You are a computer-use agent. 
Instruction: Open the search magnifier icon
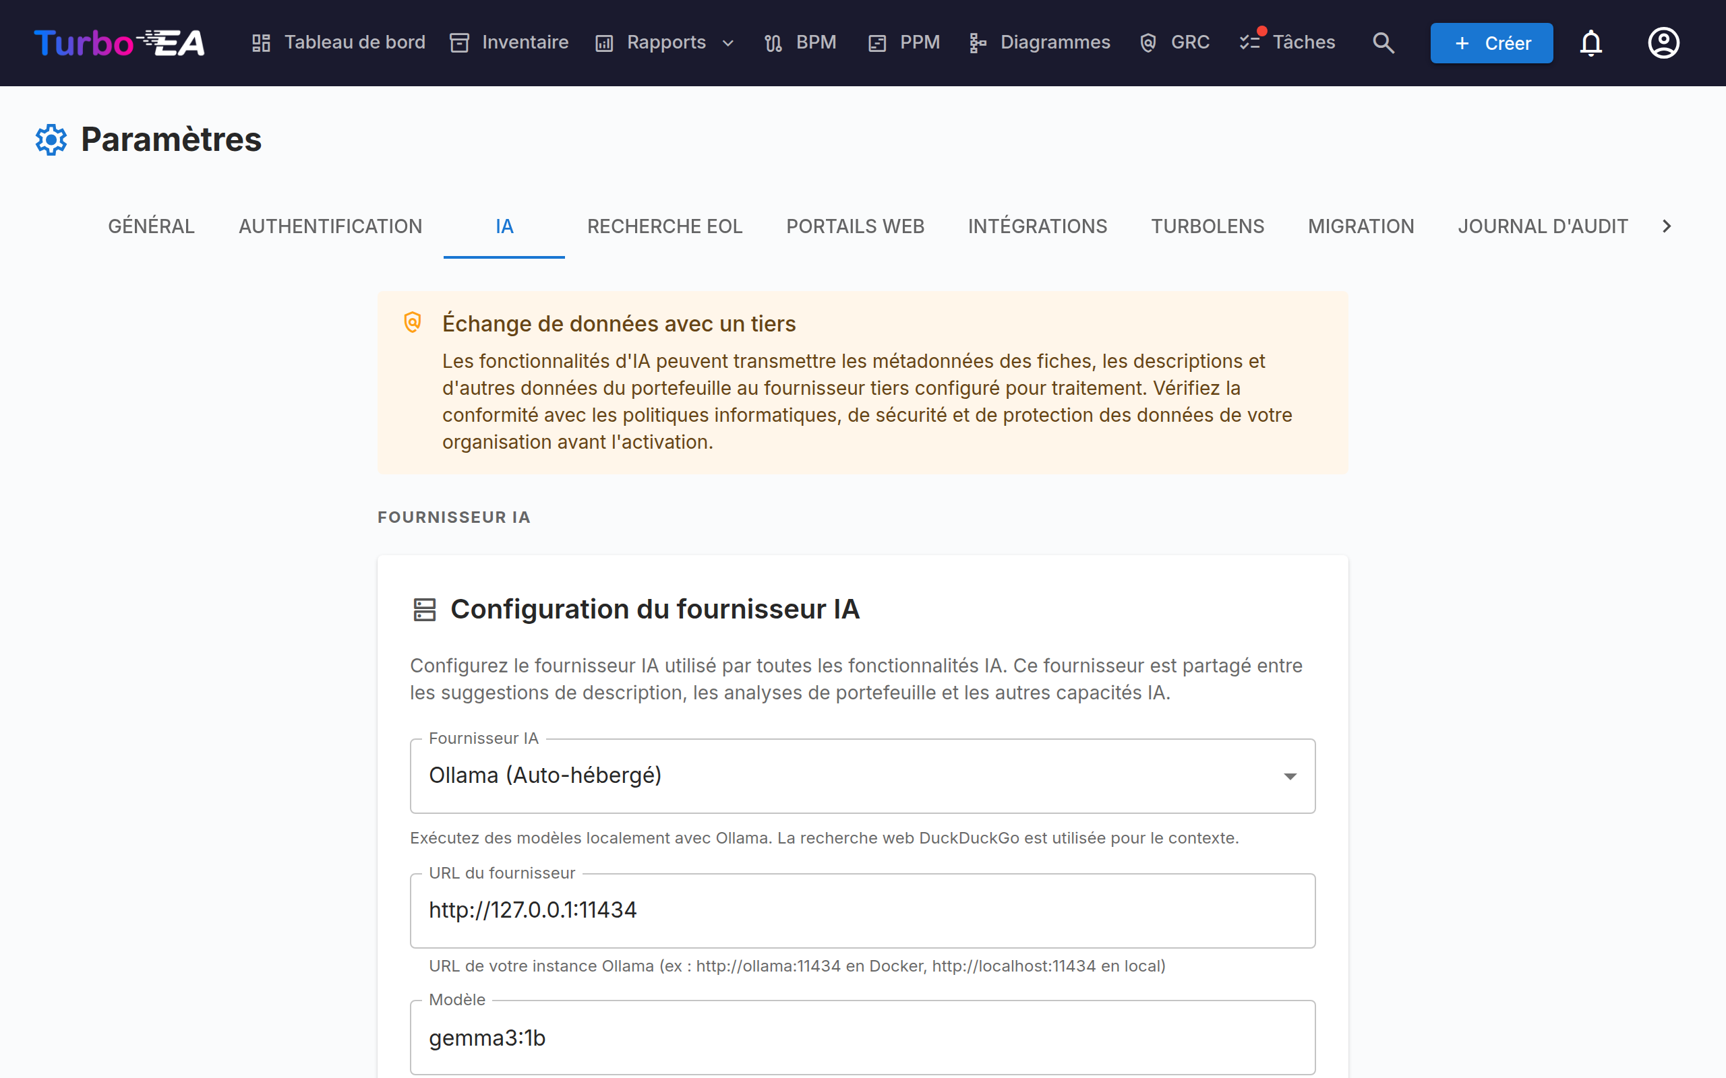pyautogui.click(x=1383, y=42)
